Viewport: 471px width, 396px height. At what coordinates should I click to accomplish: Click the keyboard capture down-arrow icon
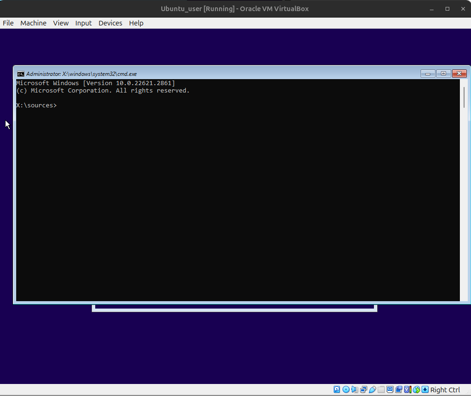tap(425, 390)
